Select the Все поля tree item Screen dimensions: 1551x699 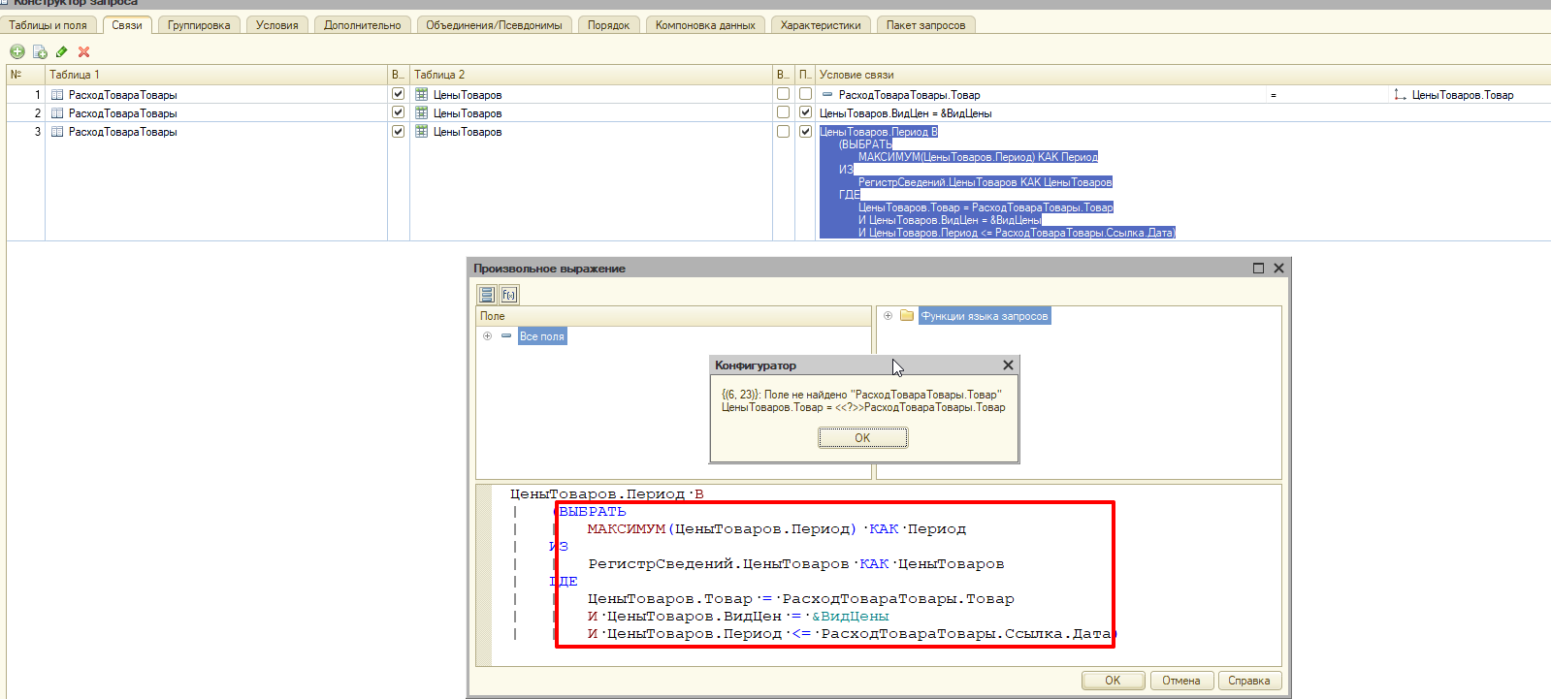pyautogui.click(x=541, y=336)
